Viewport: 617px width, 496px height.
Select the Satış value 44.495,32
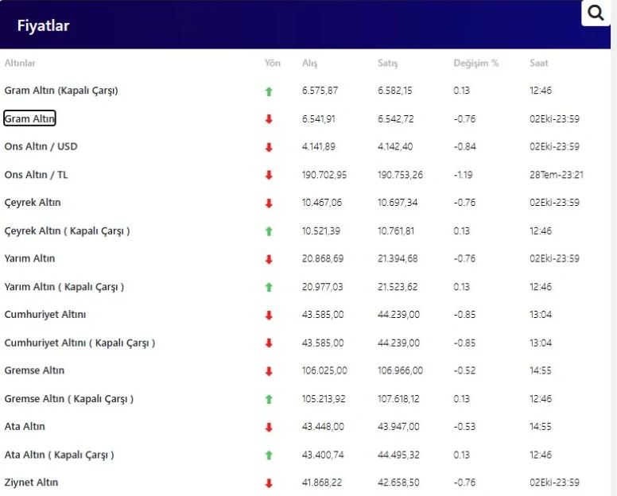[x=398, y=455]
